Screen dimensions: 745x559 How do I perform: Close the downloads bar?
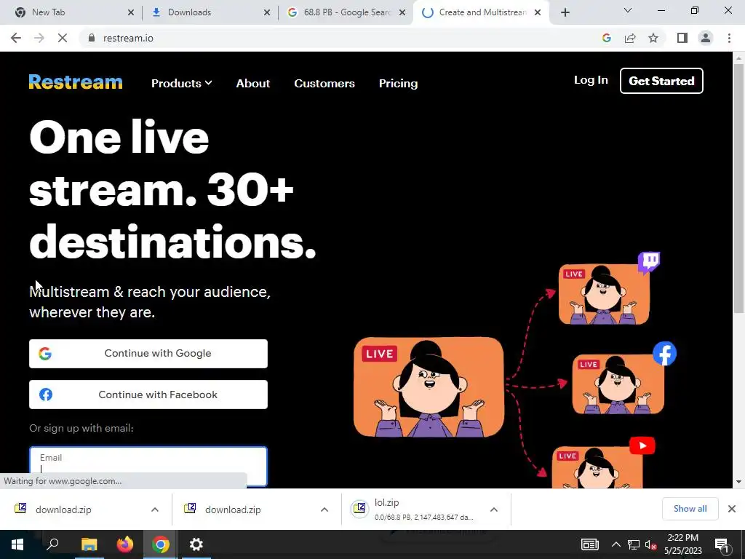point(732,509)
